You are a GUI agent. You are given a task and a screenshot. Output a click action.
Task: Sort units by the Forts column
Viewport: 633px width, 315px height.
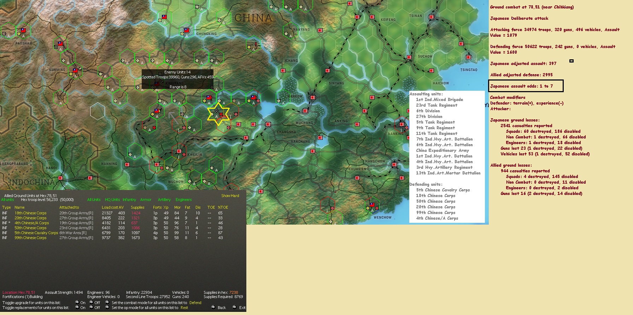(x=157, y=207)
